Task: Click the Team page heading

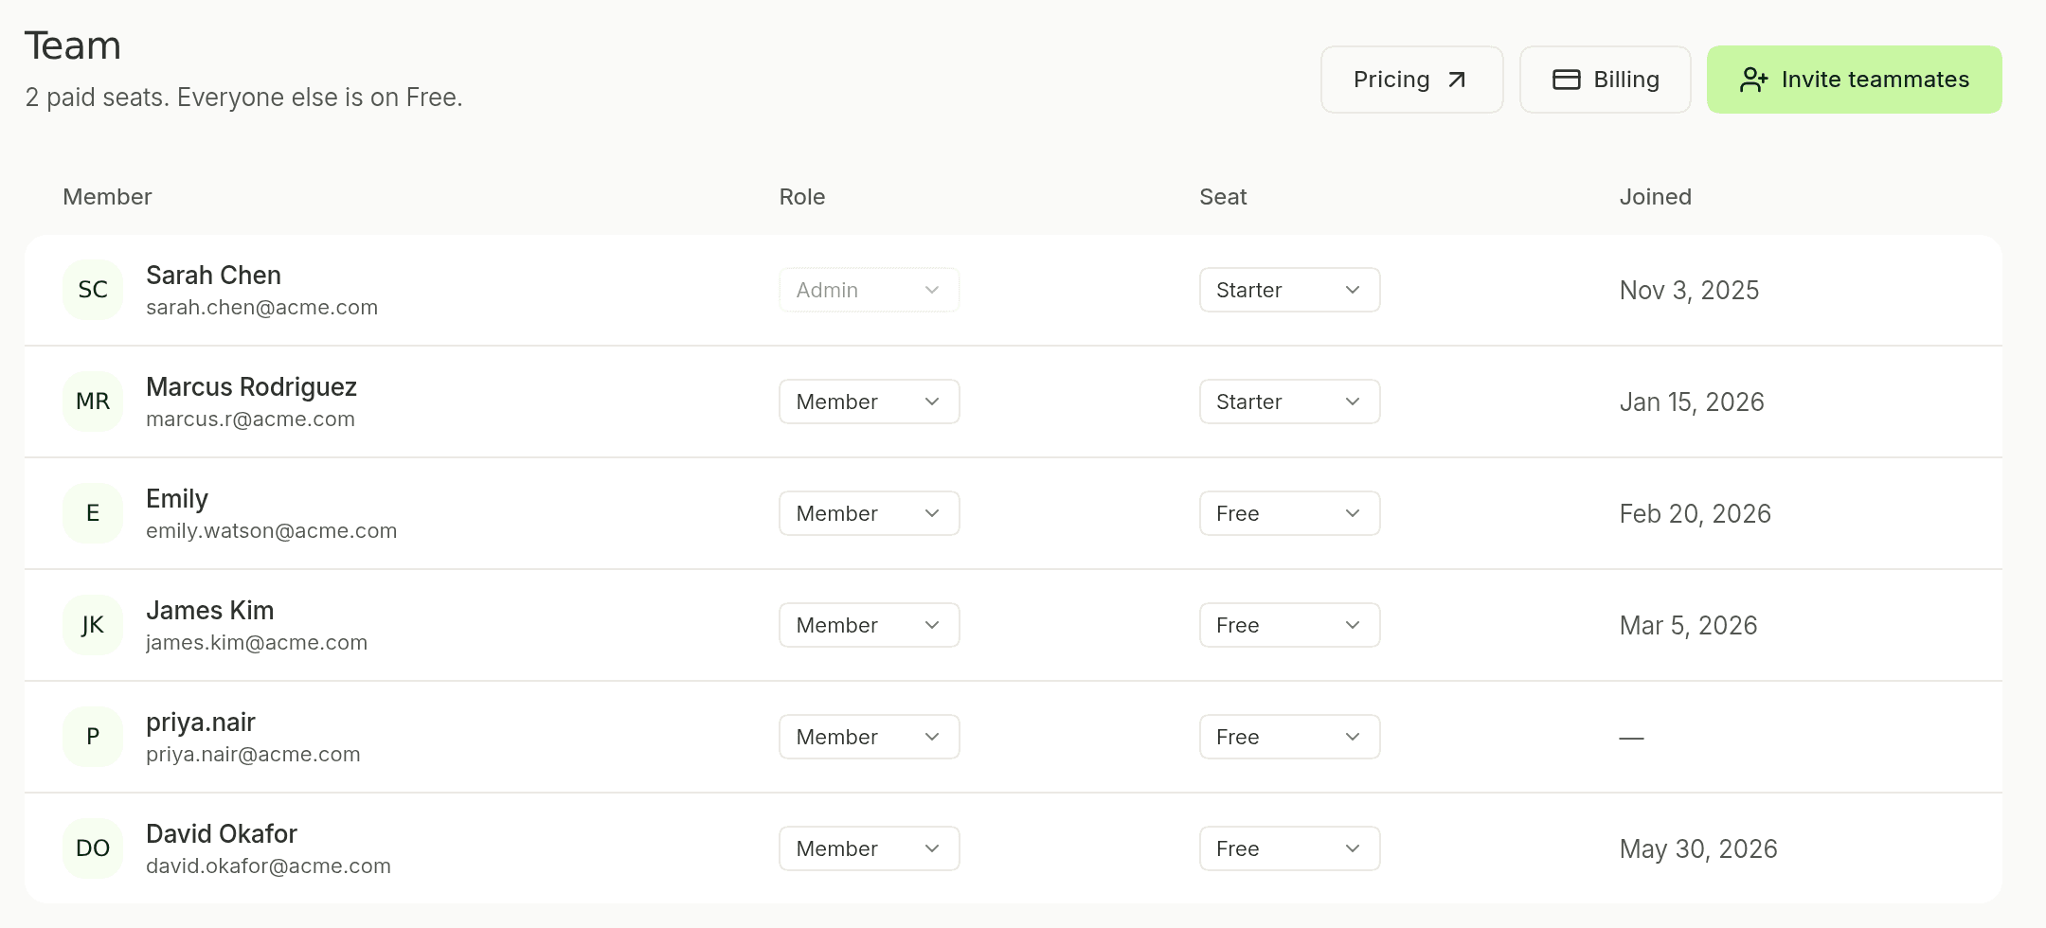Action: [x=73, y=45]
